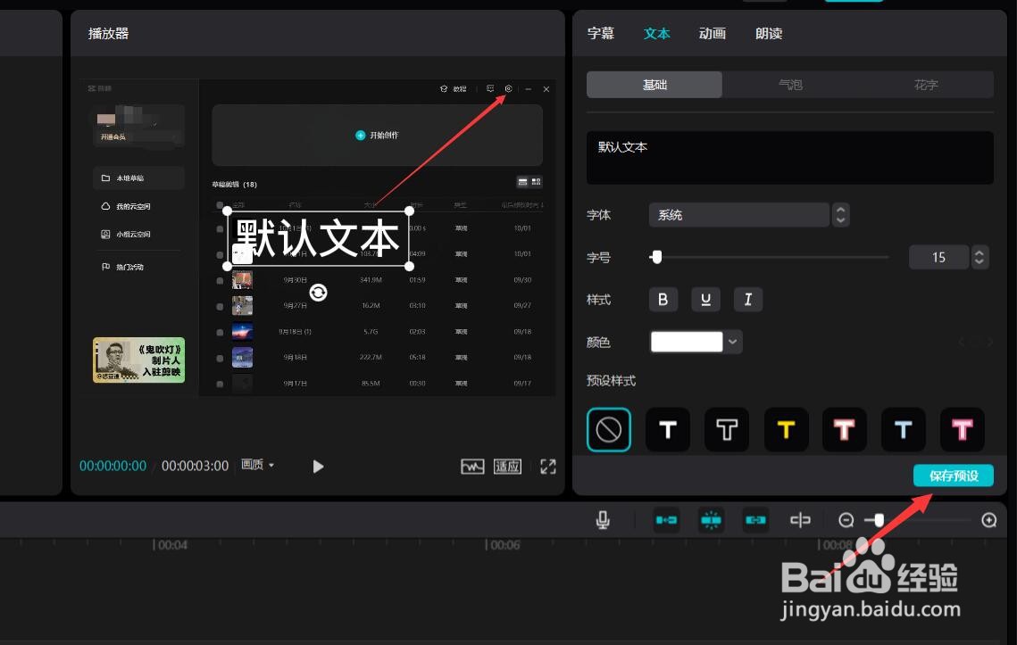Screen dimensions: 1017x645
Task: Click the timeline zoom slider handle
Action: point(879,520)
